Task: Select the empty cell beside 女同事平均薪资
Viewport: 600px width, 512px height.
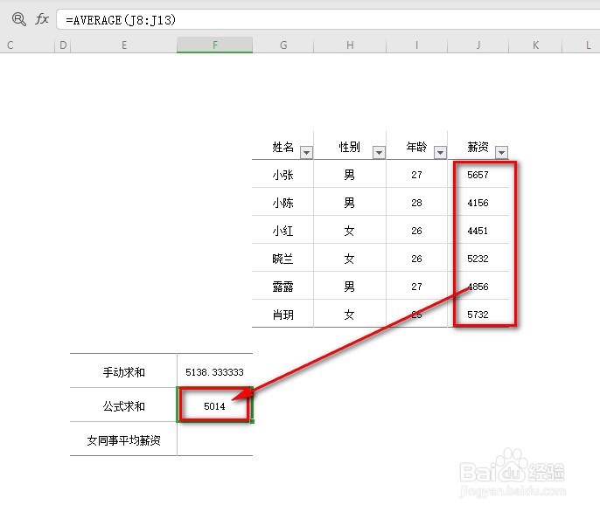Action: 214,439
